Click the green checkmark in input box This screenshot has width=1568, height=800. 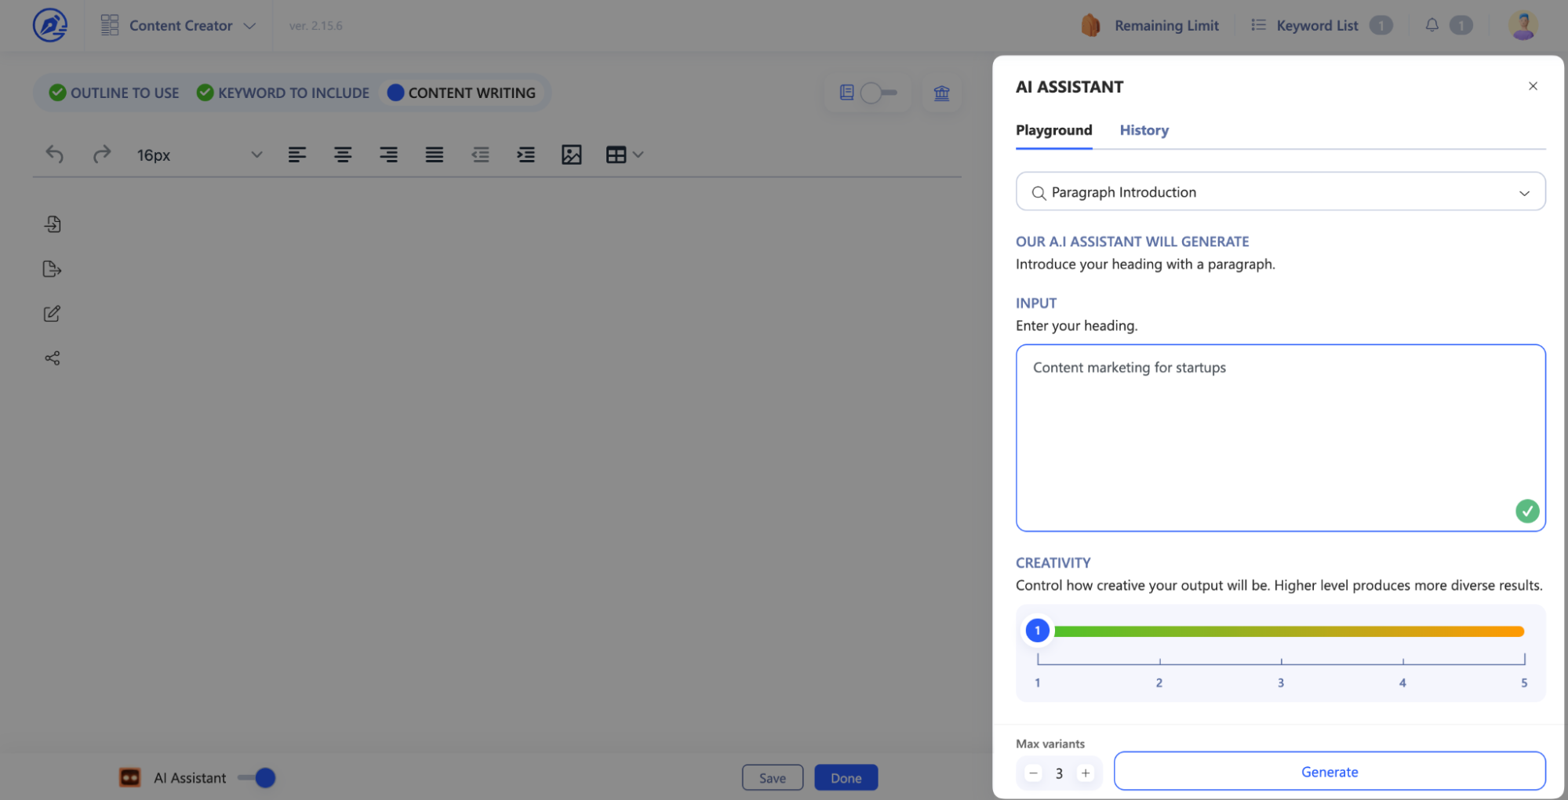pos(1526,511)
